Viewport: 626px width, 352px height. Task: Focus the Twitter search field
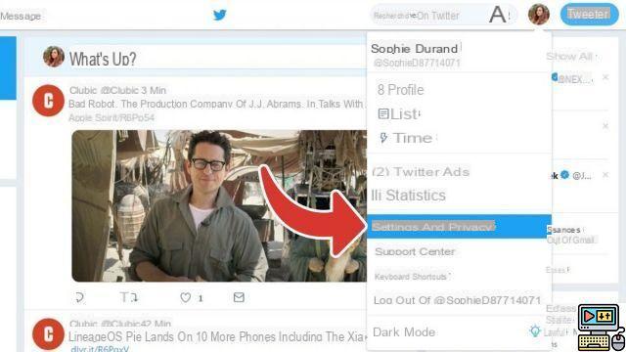pyautogui.click(x=443, y=16)
